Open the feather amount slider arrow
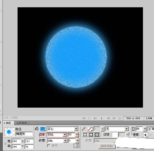This screenshot has height=151, width=154. pos(77,135)
